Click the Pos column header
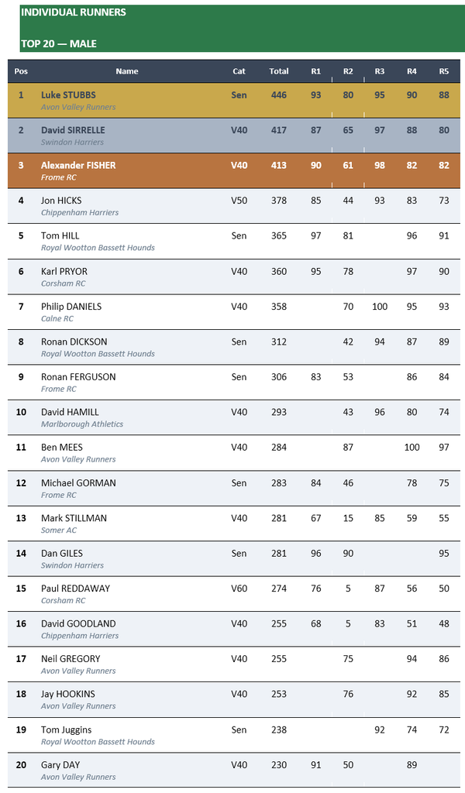The height and width of the screenshot is (793, 465). point(21,71)
